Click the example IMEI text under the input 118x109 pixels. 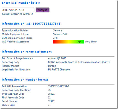click(x=17, y=14)
